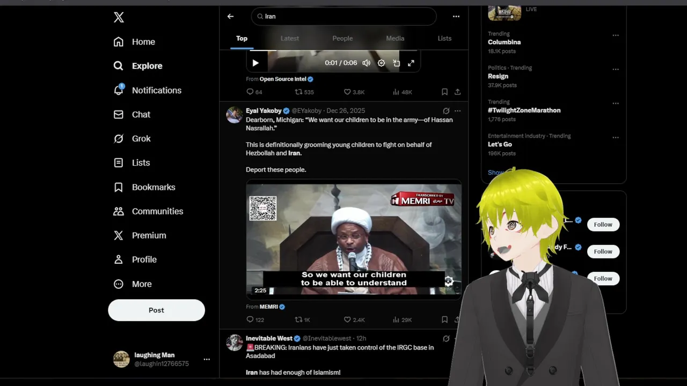Viewport: 687px width, 386px height.
Task: Open Bookmarks in the sidebar
Action: (x=144, y=187)
